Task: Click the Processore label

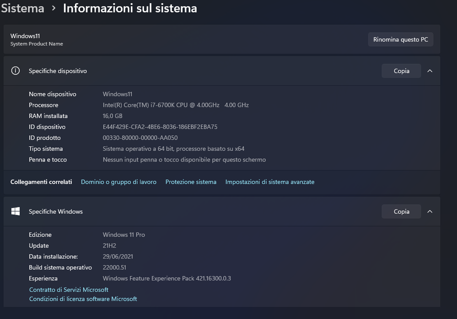Action: coord(43,105)
